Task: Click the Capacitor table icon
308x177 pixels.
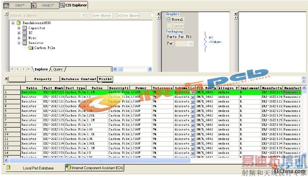Action: click(25, 28)
